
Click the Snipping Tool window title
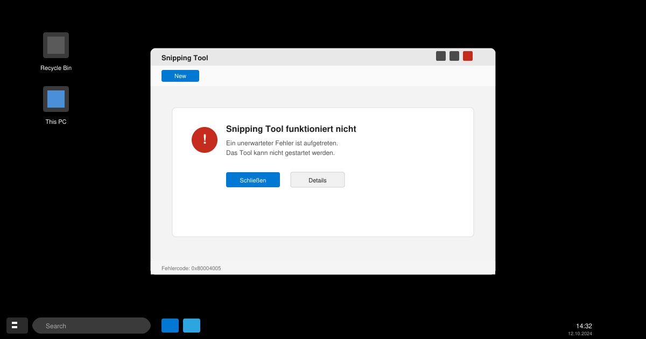(185, 58)
